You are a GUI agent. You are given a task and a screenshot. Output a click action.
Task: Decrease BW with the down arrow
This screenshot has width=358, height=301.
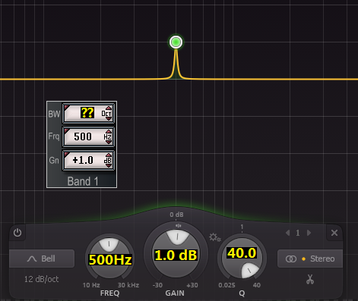point(109,118)
